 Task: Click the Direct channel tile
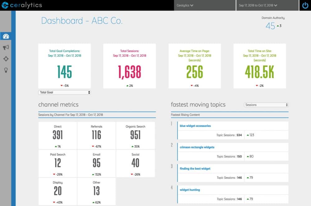point(58,135)
